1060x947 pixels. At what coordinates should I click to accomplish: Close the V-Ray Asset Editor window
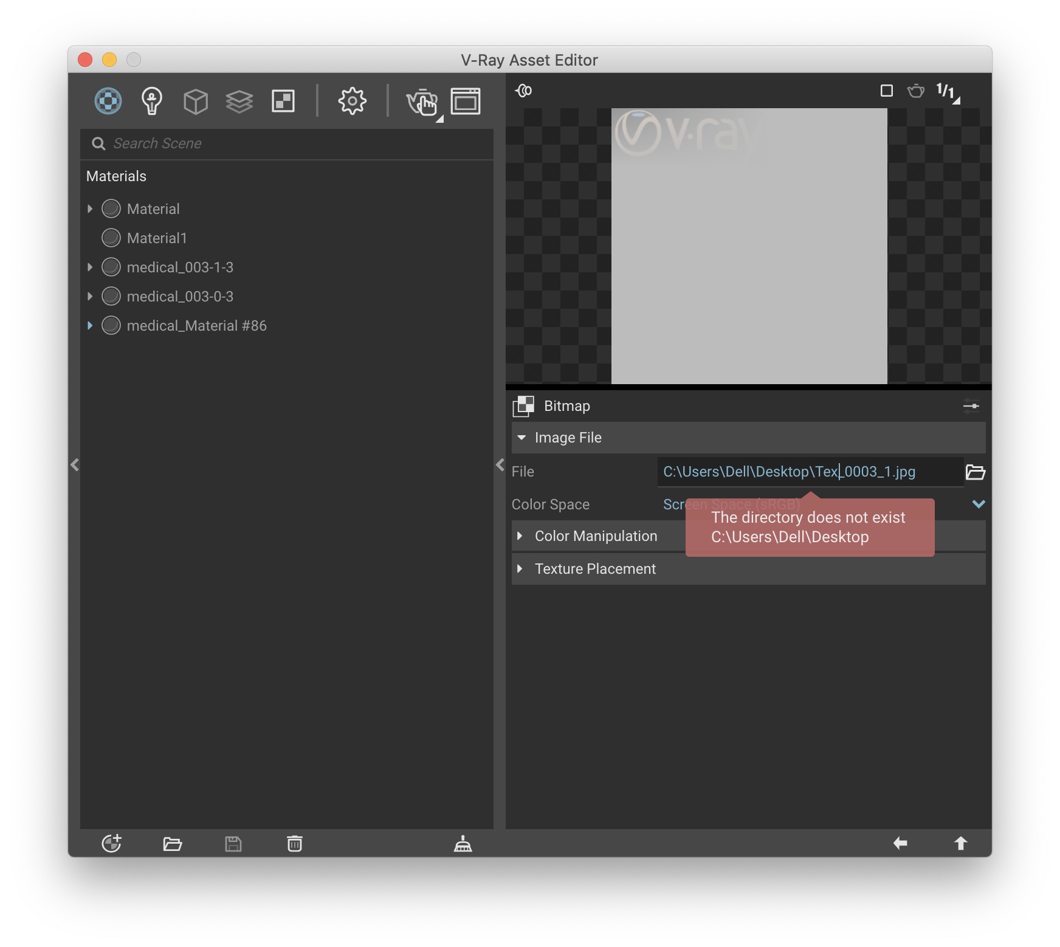[85, 60]
